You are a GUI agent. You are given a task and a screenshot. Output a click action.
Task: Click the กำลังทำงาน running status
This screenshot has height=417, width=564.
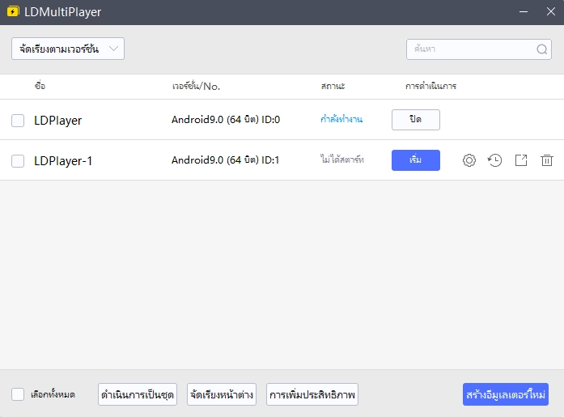tap(341, 119)
